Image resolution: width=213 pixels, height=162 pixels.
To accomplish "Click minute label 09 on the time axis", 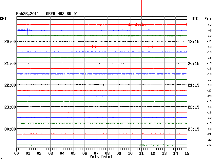I will [119, 153].
